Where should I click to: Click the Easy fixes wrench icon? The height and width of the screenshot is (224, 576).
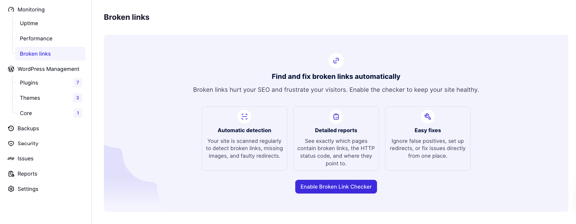[x=428, y=117]
